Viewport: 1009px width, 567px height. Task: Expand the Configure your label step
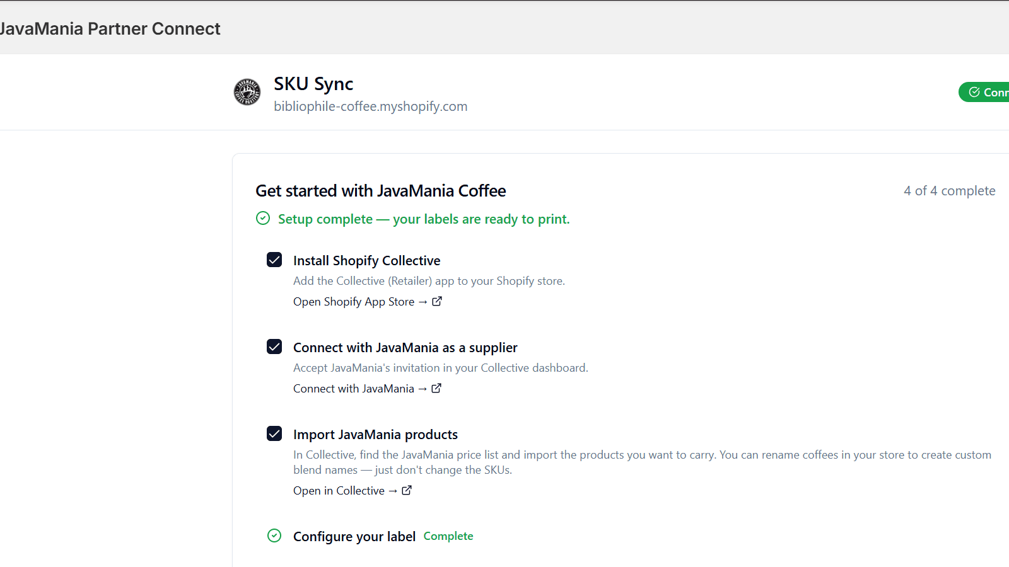pyautogui.click(x=354, y=536)
